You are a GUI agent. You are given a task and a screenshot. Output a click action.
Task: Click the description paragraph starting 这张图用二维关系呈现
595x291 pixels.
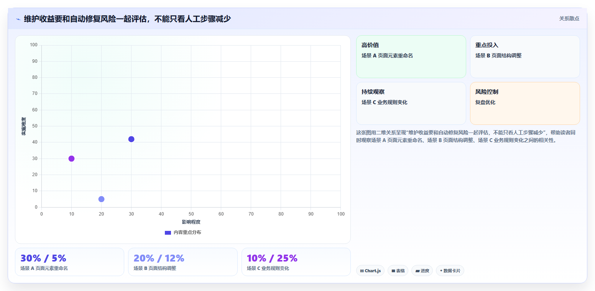click(467, 136)
